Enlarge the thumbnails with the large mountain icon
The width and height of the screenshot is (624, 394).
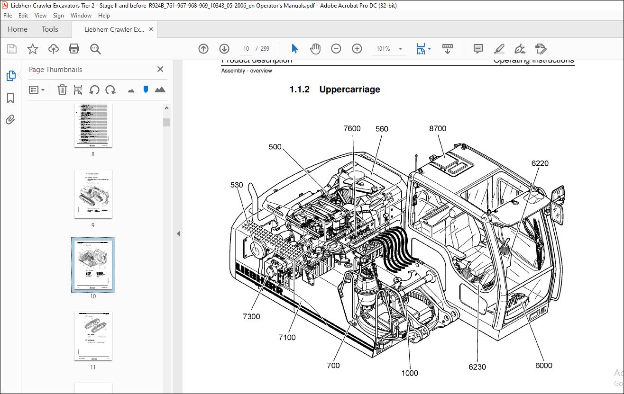coord(160,90)
